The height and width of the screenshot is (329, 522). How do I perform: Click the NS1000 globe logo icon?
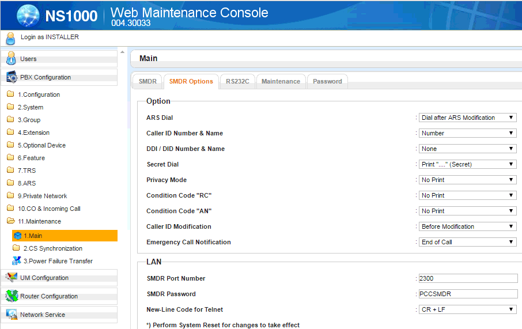click(29, 16)
